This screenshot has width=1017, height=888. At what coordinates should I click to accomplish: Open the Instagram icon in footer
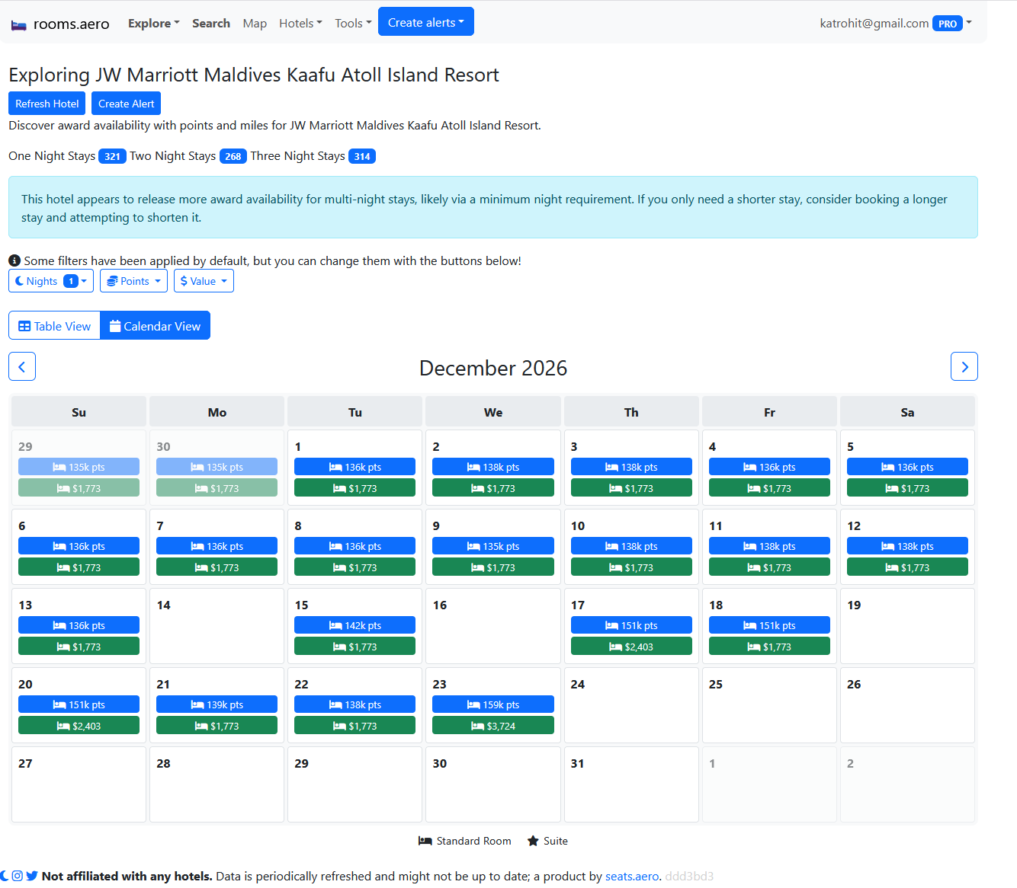click(x=17, y=876)
